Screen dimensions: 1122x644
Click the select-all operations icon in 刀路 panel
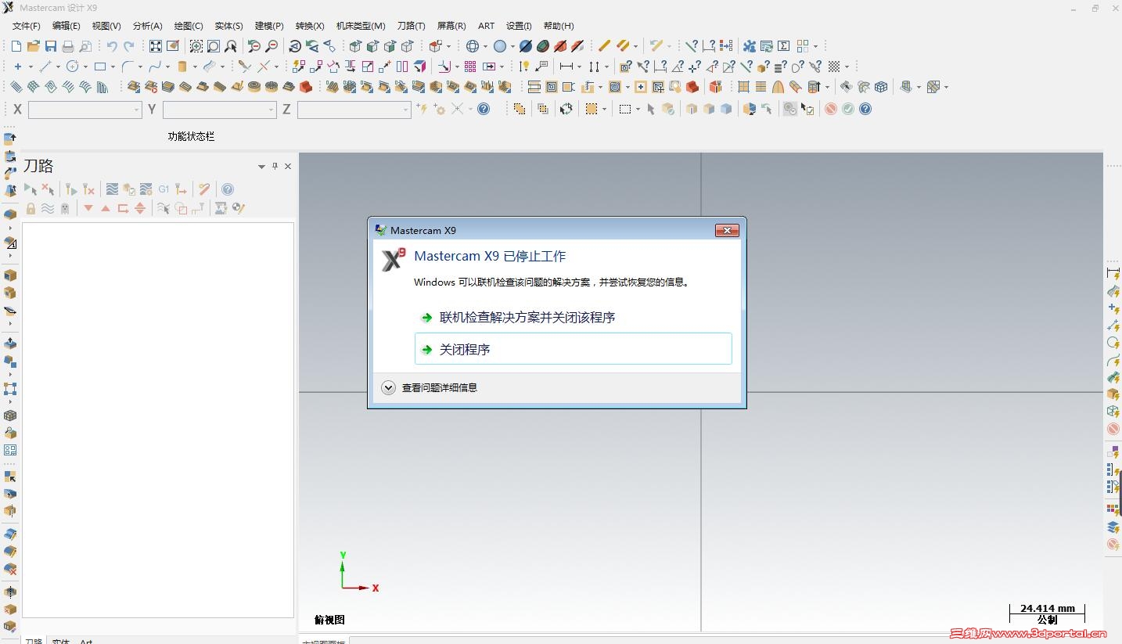pyautogui.click(x=31, y=189)
